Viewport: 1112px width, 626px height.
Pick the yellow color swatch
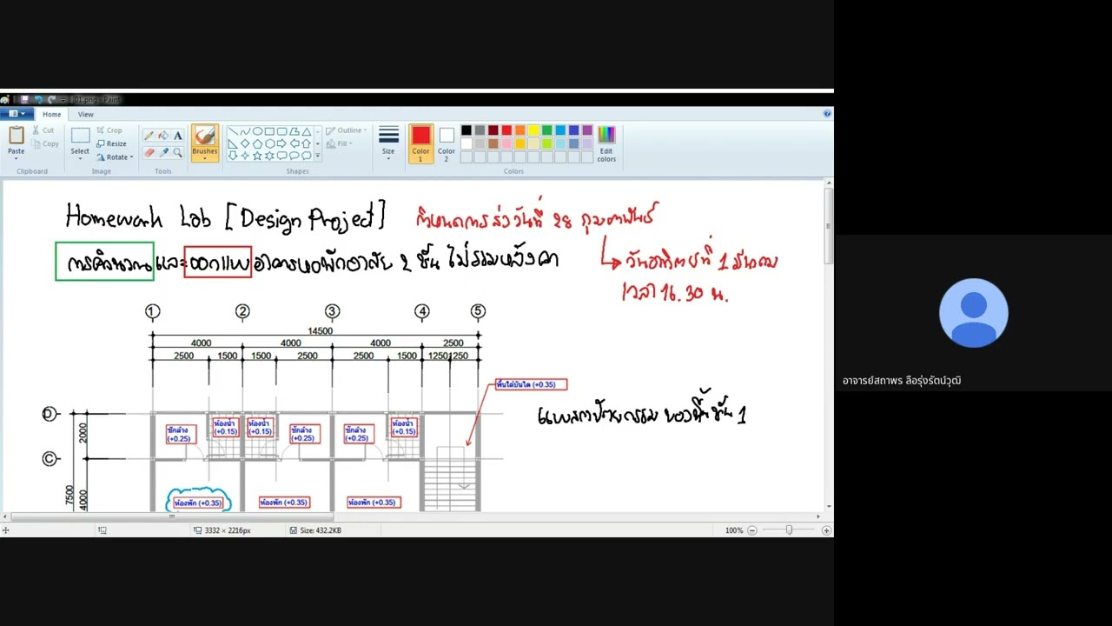[533, 130]
